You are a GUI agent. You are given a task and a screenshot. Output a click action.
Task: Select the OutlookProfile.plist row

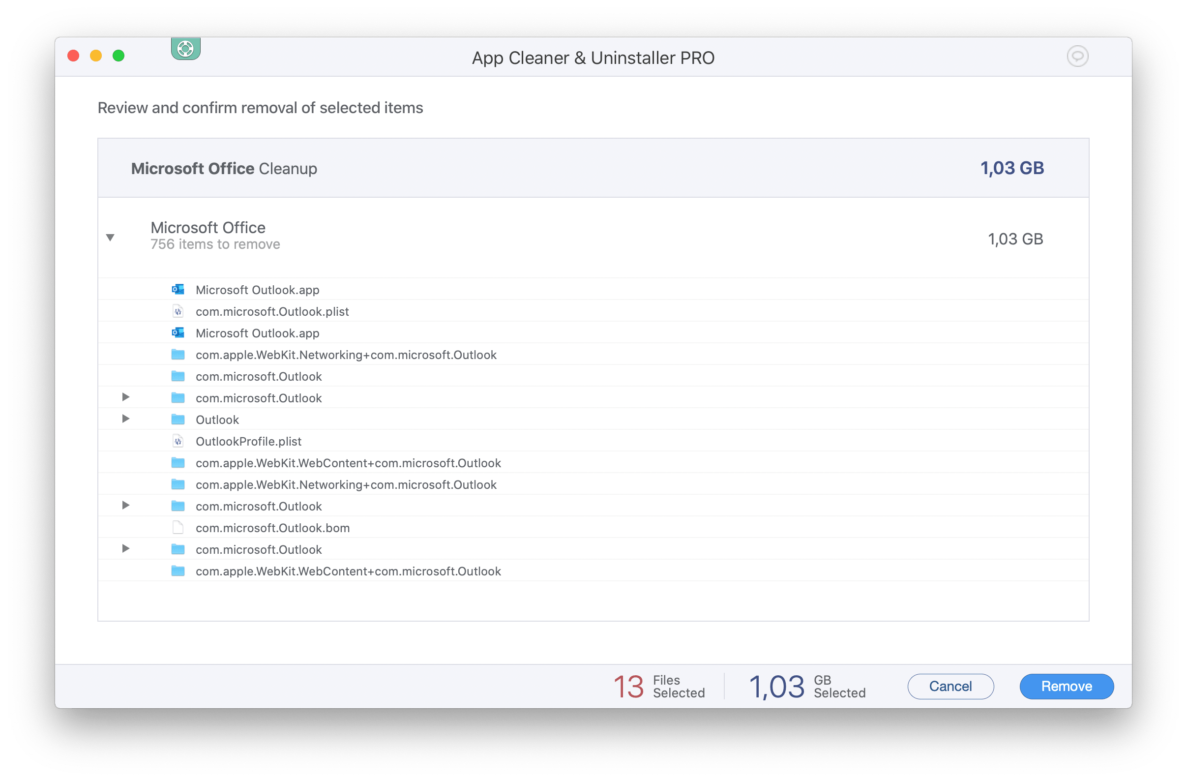pyautogui.click(x=593, y=441)
